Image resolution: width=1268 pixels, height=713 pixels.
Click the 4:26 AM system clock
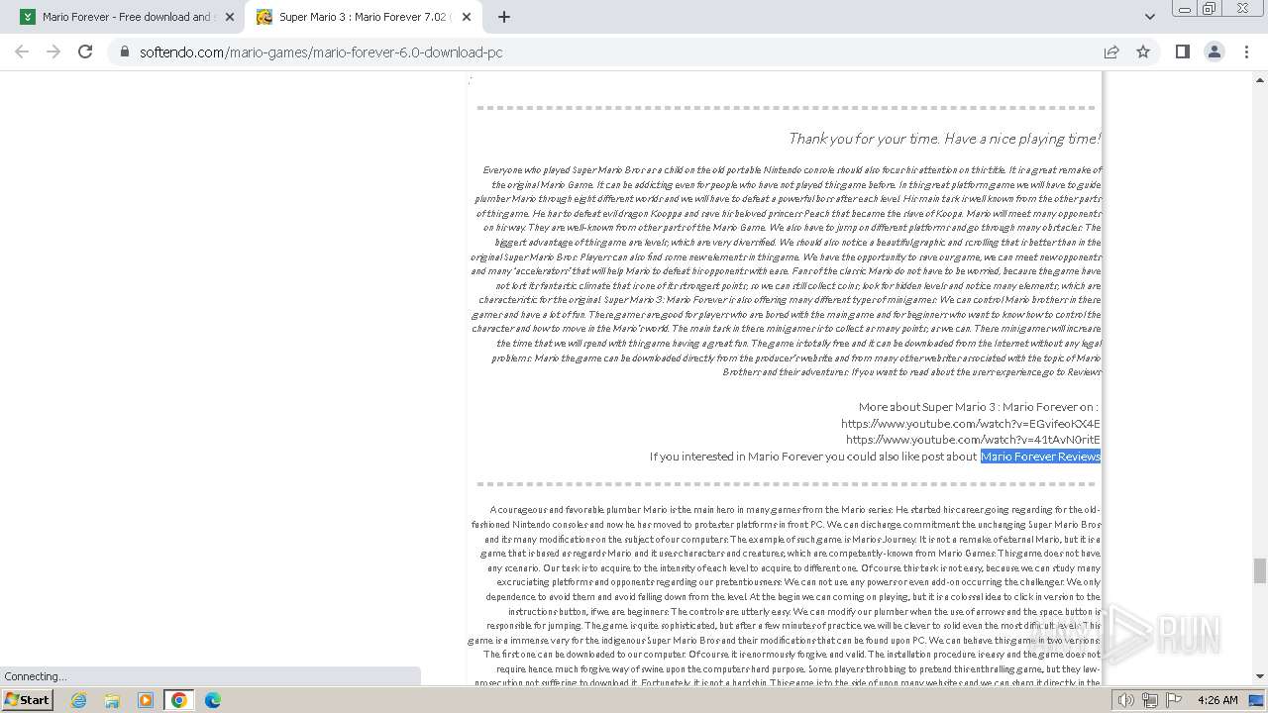click(1217, 700)
